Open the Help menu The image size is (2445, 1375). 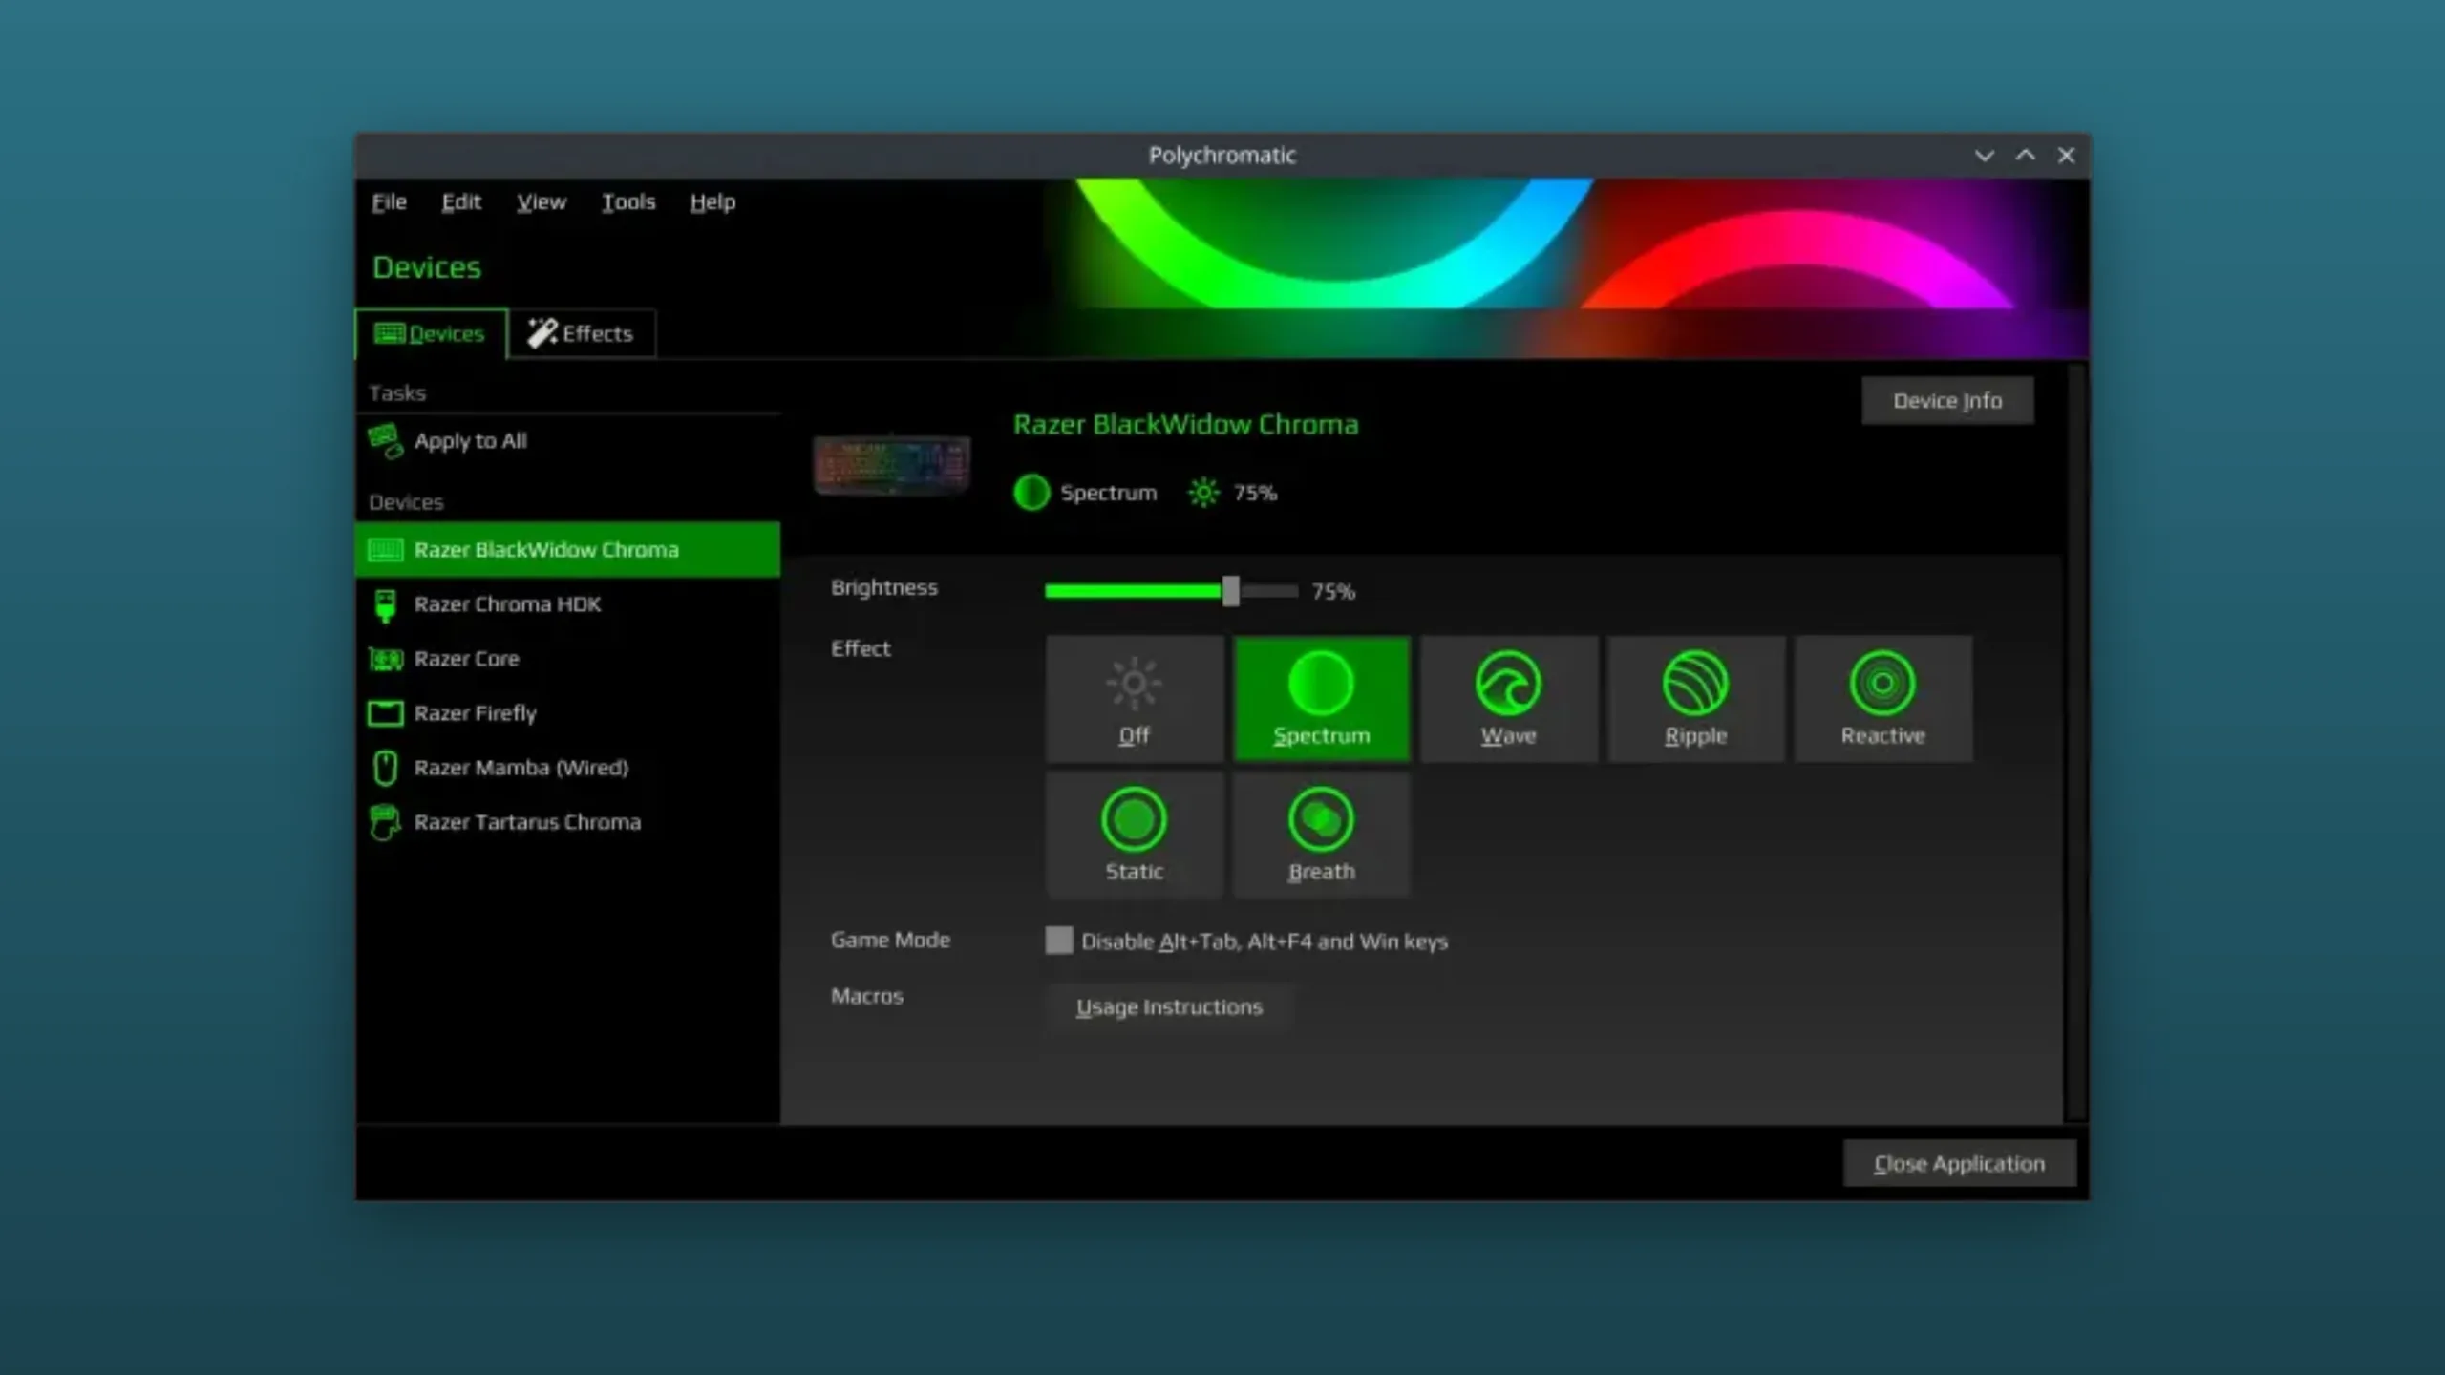point(712,202)
